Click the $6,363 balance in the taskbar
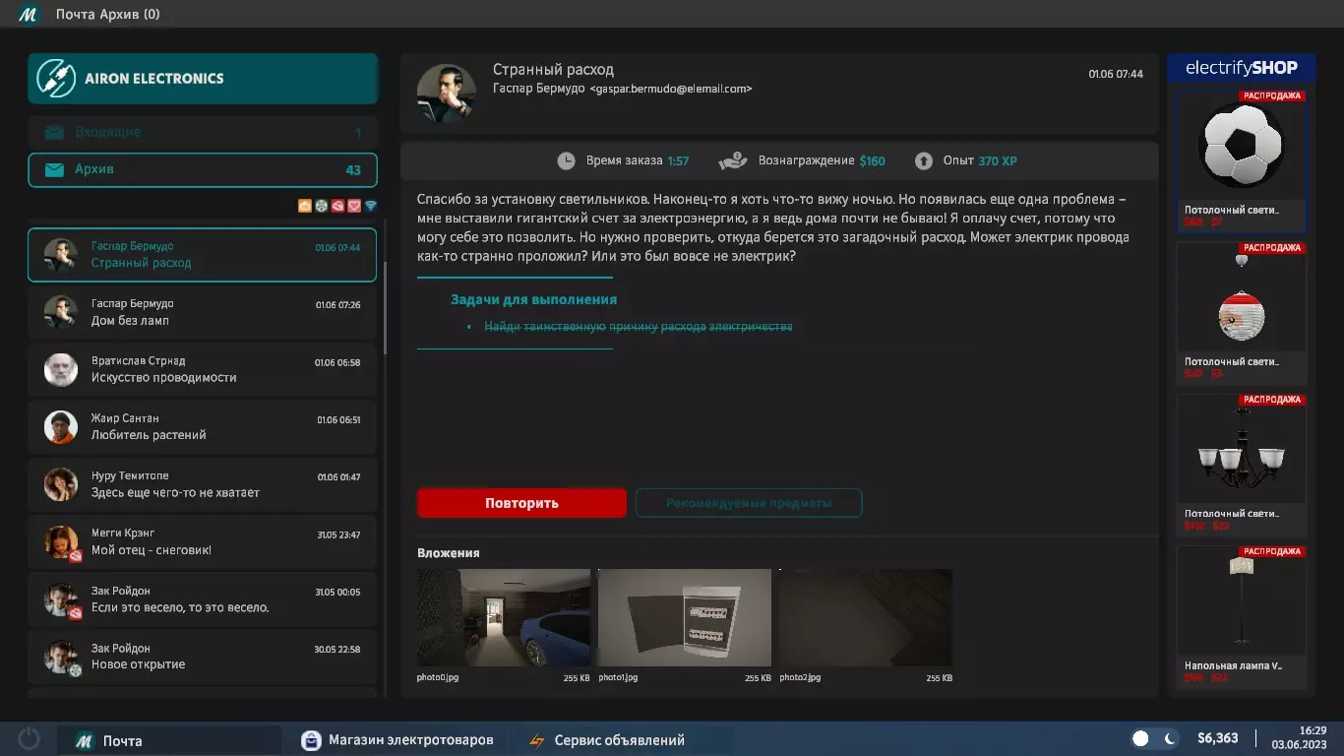Image resolution: width=1344 pixels, height=756 pixels. point(1218,738)
